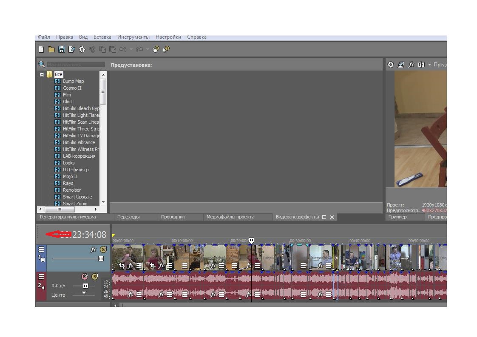Open the hamburger menu of video track 1

41,250
